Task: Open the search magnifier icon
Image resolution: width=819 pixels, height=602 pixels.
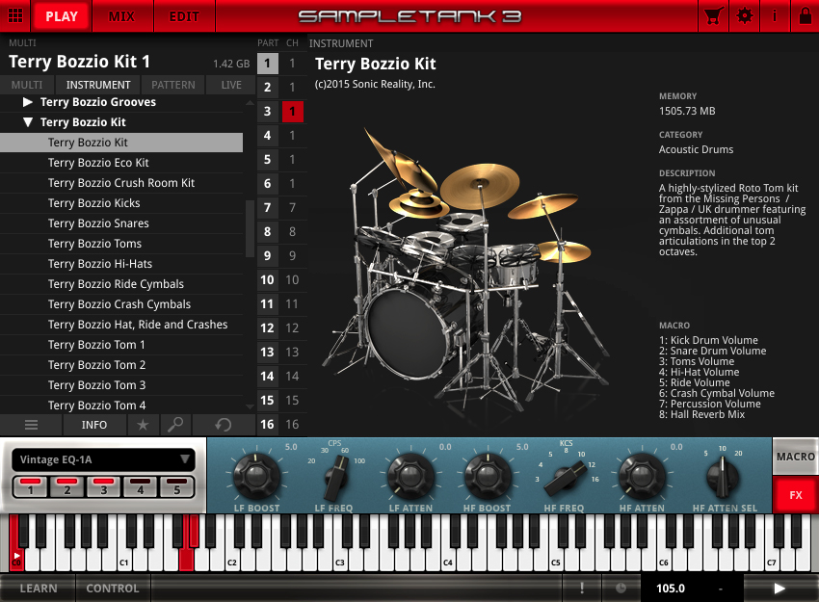Action: [x=175, y=425]
